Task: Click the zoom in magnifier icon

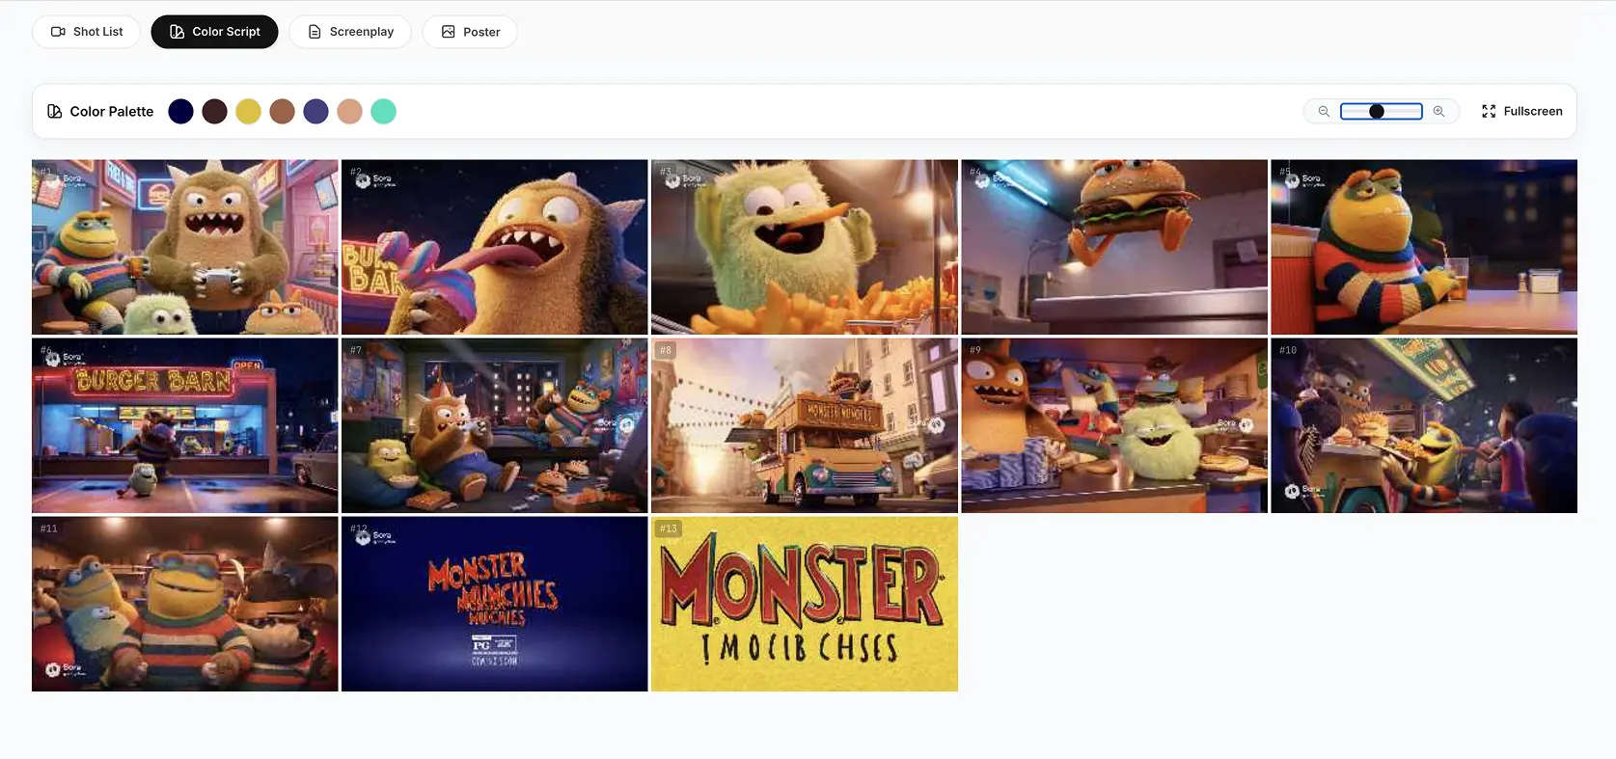Action: [1438, 112]
